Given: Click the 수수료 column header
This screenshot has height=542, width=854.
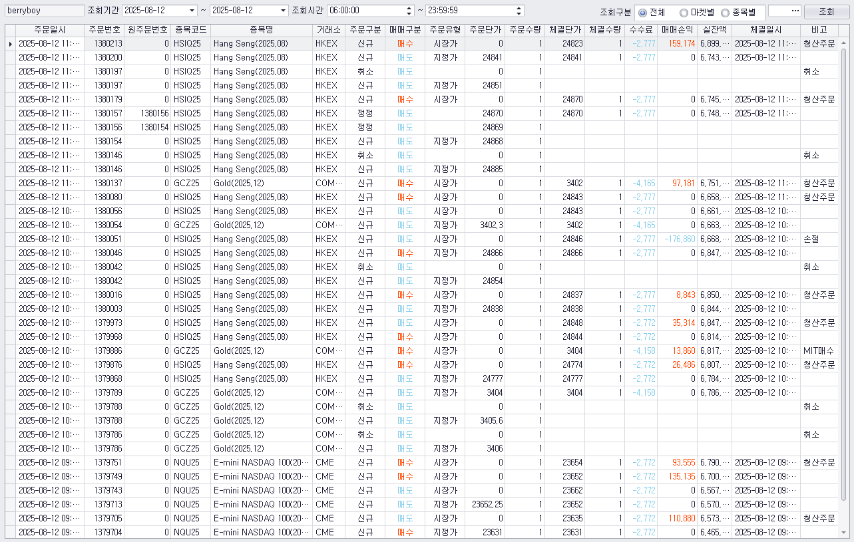Looking at the screenshot, I should click(641, 30).
